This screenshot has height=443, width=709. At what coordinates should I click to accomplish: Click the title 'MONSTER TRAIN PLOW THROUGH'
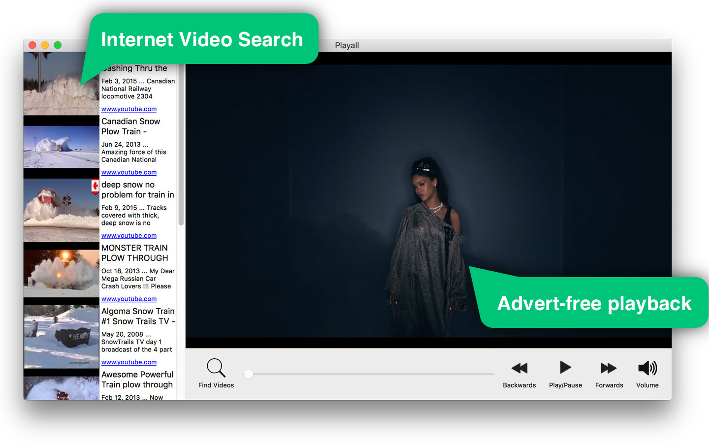point(135,253)
